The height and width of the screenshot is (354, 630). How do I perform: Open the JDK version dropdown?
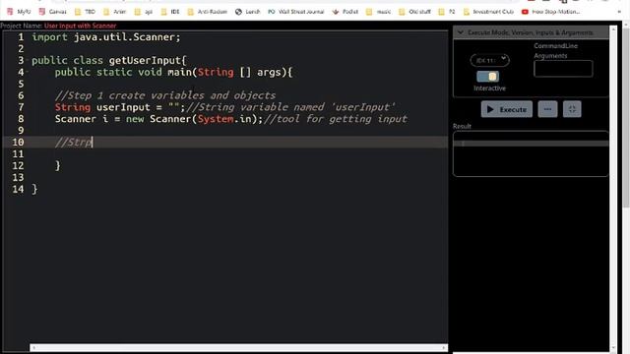click(x=490, y=60)
